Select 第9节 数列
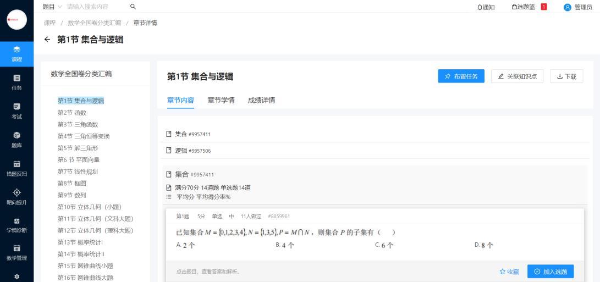600x282 pixels. pos(72,195)
